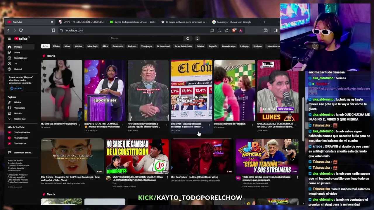Focus the YouTube Buscar search field

(147, 38)
